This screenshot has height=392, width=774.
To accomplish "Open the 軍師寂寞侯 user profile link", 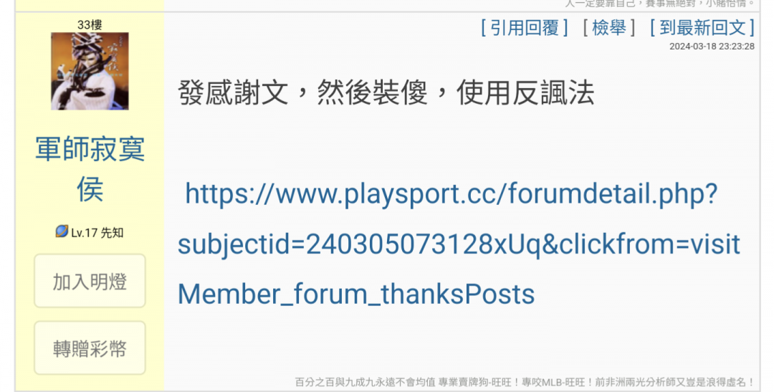I will [90, 169].
